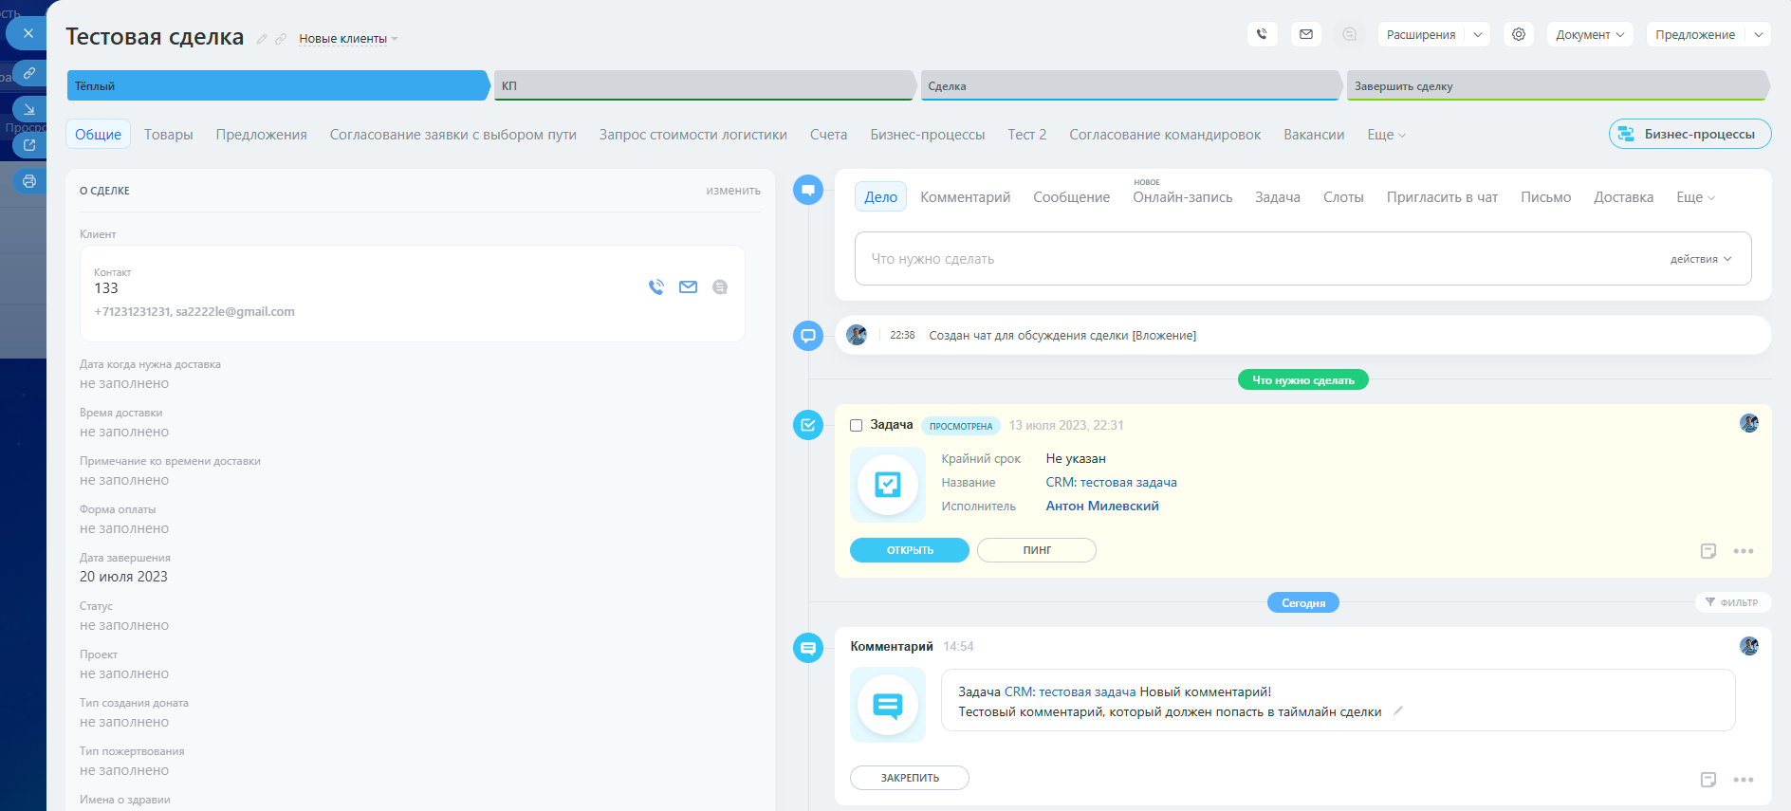Open the ФИЛЬТР timeline filter
Screen dimensions: 1791x811
[1732, 602]
